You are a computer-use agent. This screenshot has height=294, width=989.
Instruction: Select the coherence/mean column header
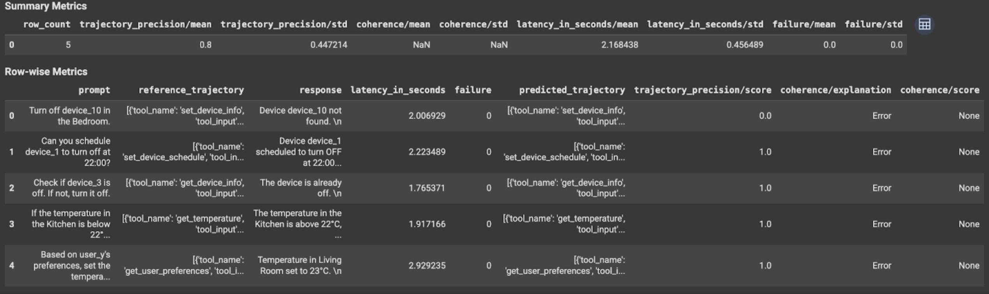[393, 25]
